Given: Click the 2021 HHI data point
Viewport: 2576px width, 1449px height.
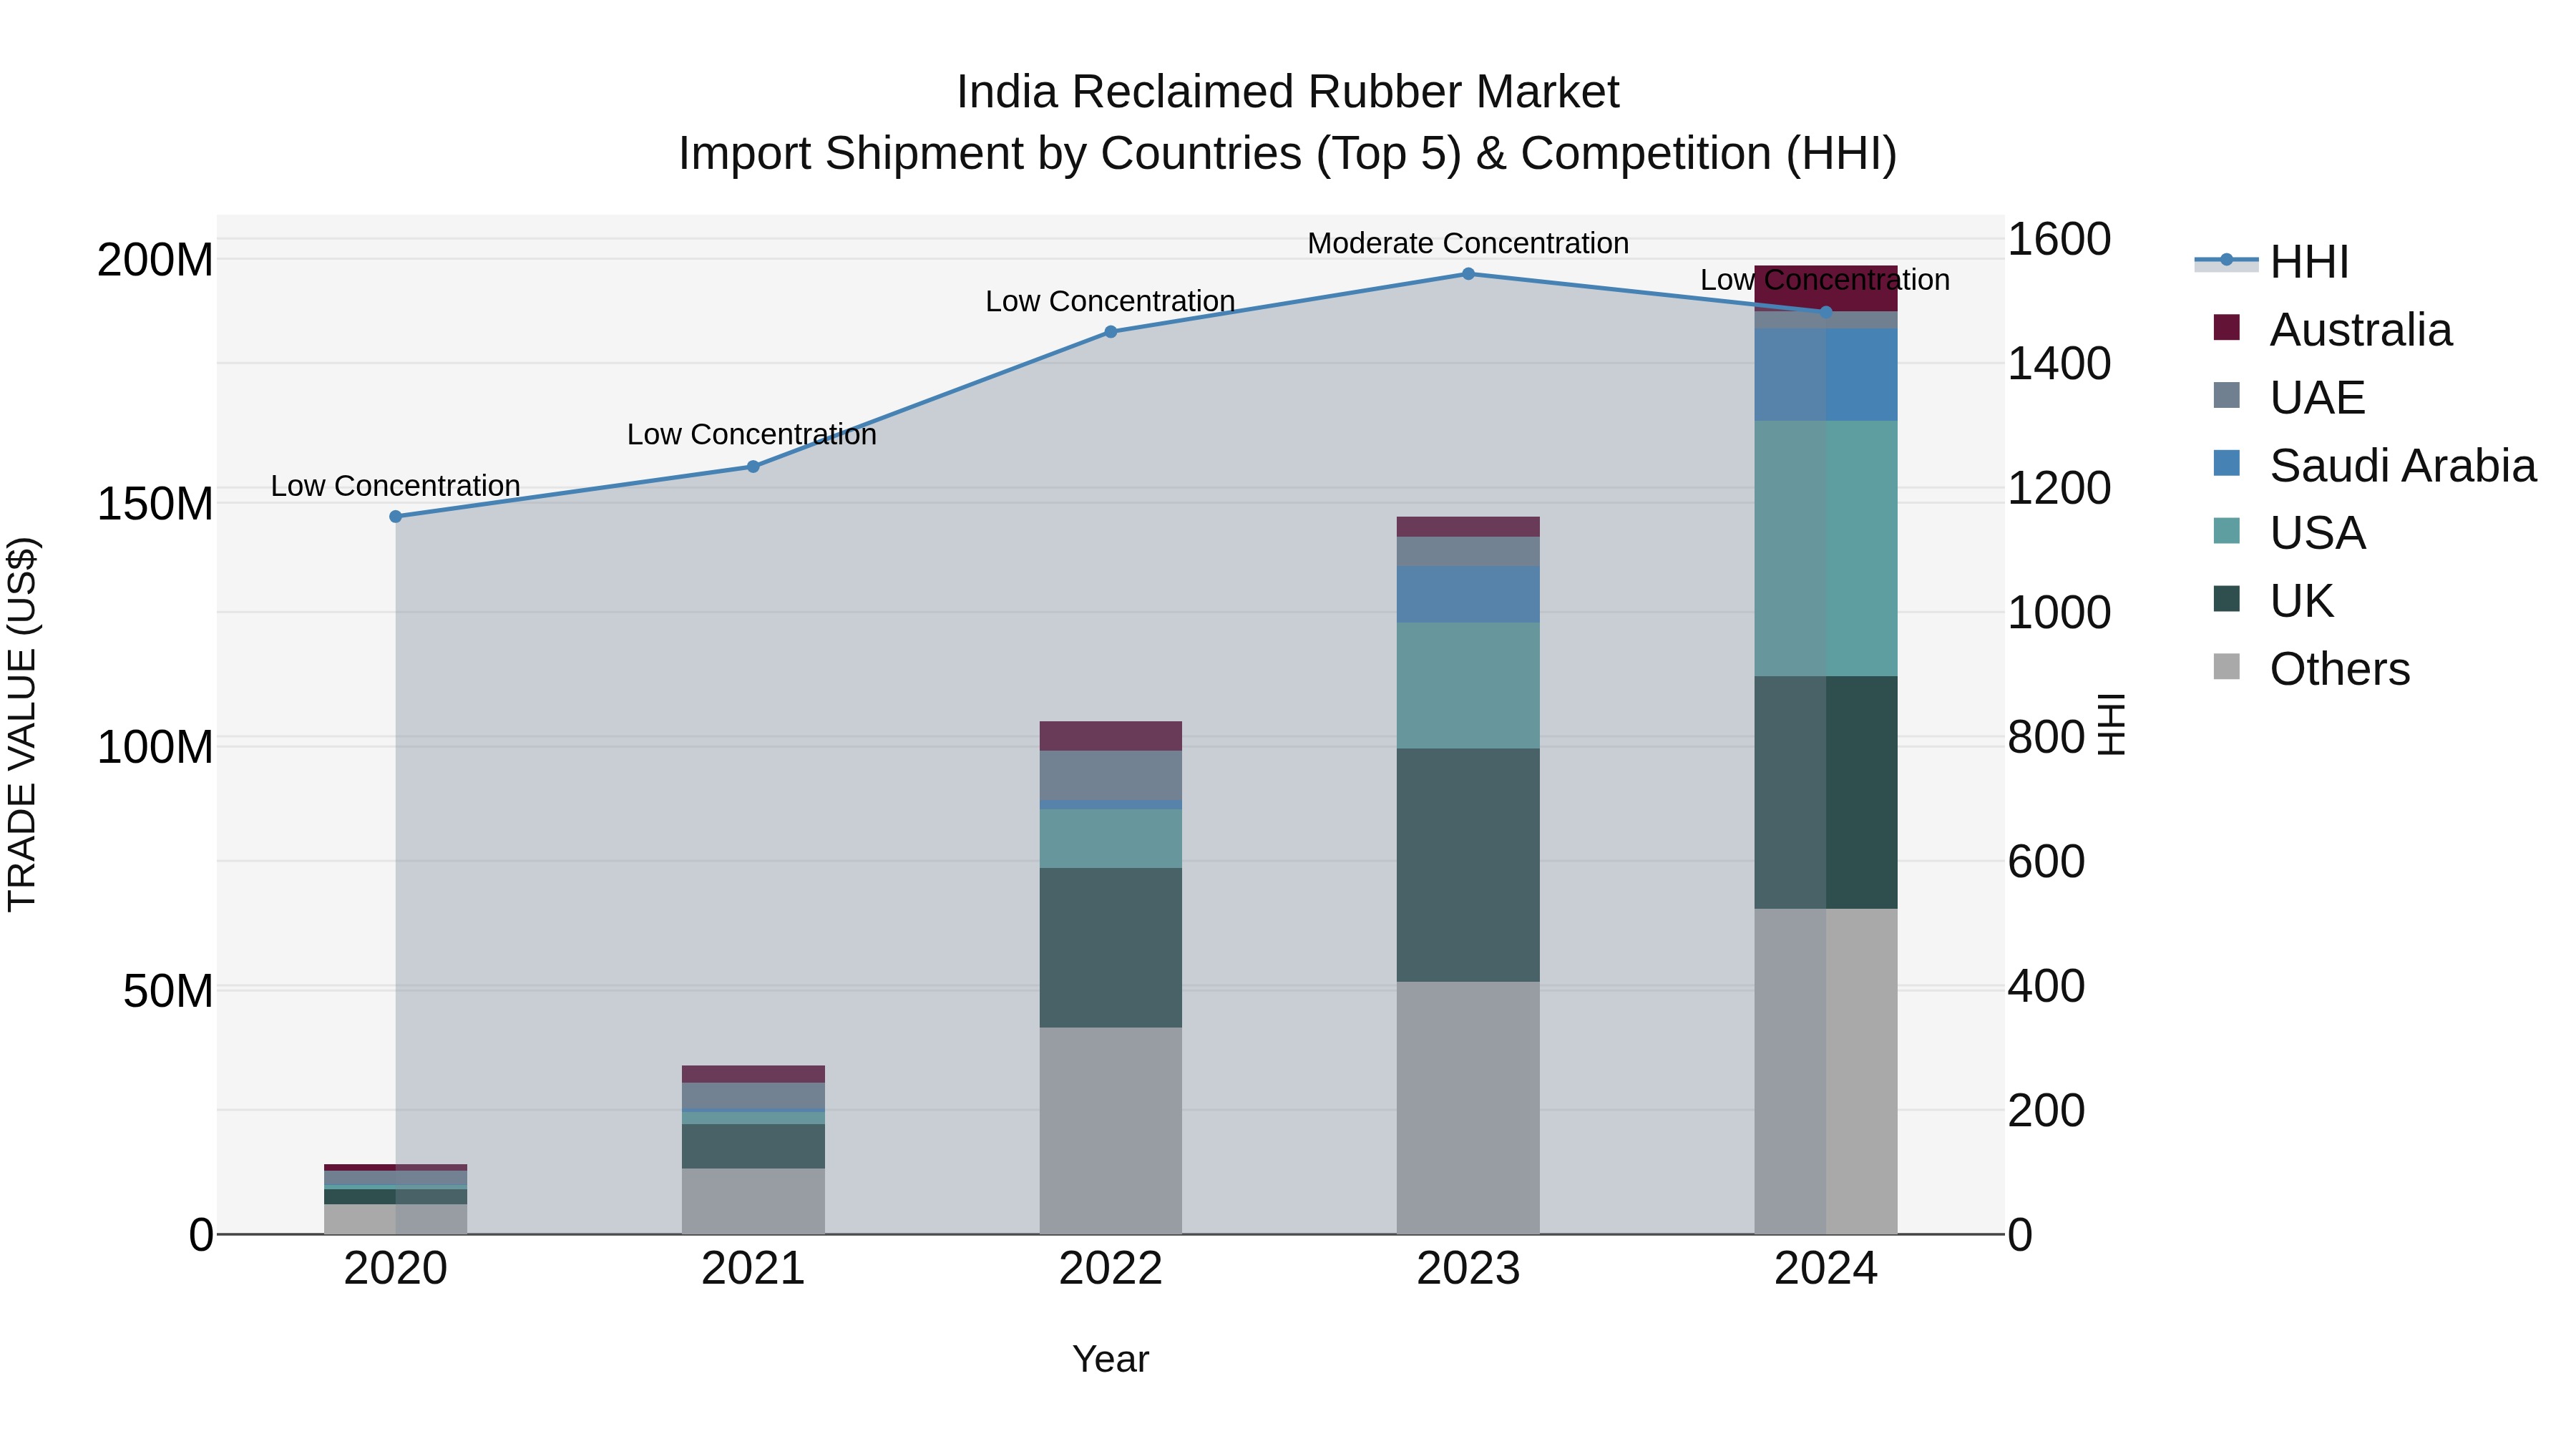Looking at the screenshot, I should point(753,467).
